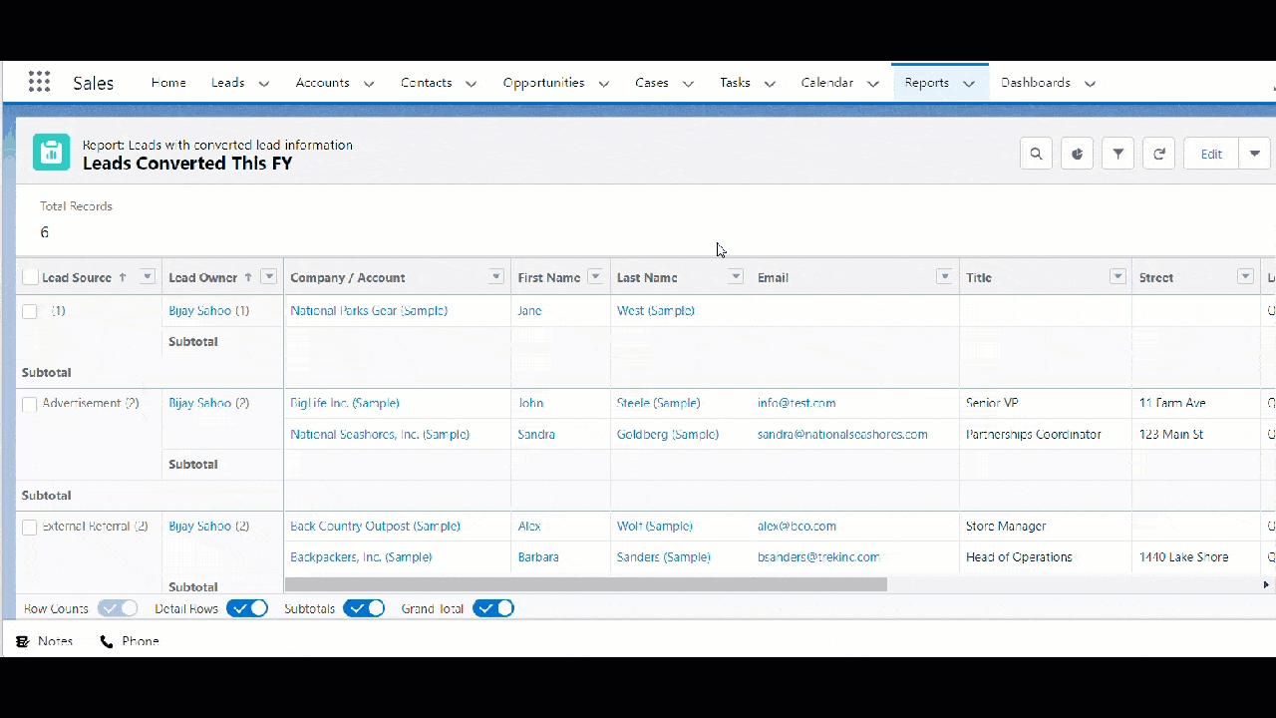This screenshot has width=1276, height=718.
Task: Click the search icon on the report toolbar
Action: tap(1036, 153)
